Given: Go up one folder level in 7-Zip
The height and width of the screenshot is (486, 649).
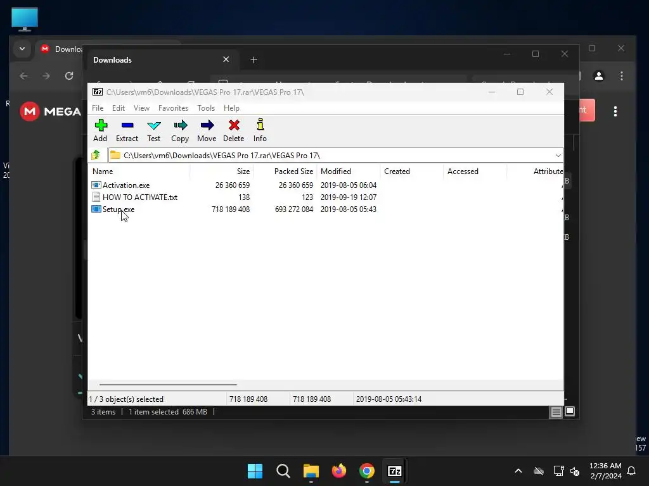Looking at the screenshot, I should [96, 156].
